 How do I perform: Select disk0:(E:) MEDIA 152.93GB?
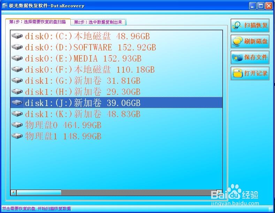tap(116, 58)
